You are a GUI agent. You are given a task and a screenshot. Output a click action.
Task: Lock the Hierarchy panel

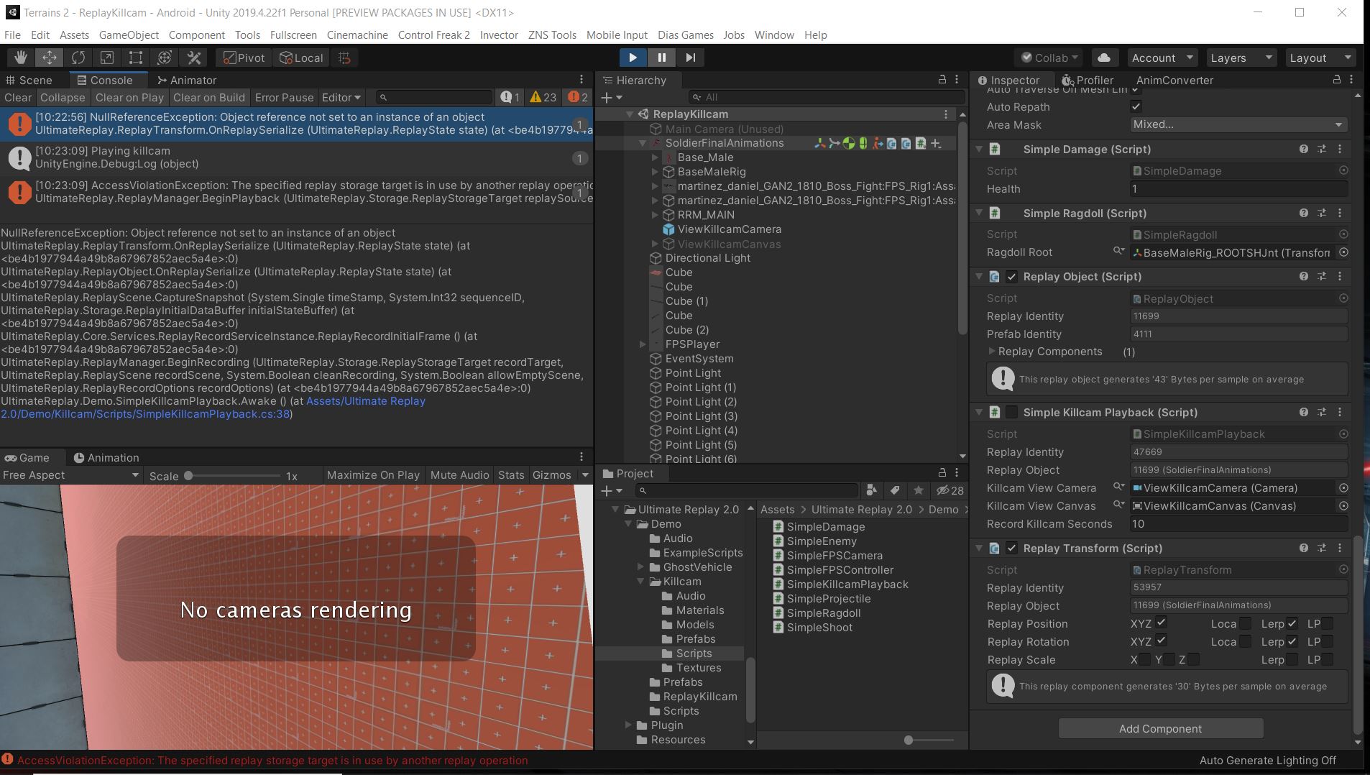[942, 79]
